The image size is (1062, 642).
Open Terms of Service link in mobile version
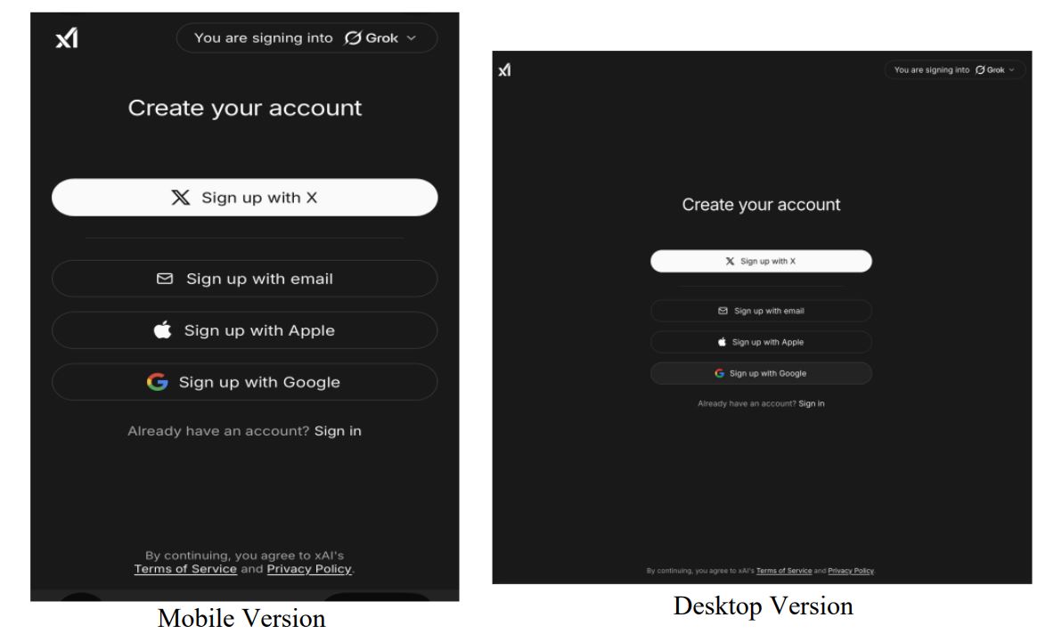point(185,569)
